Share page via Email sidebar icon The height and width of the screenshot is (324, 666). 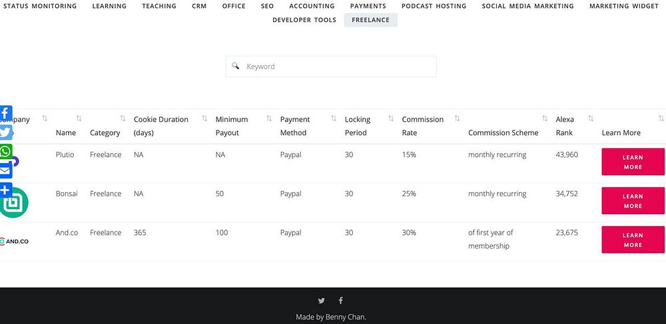click(5, 171)
